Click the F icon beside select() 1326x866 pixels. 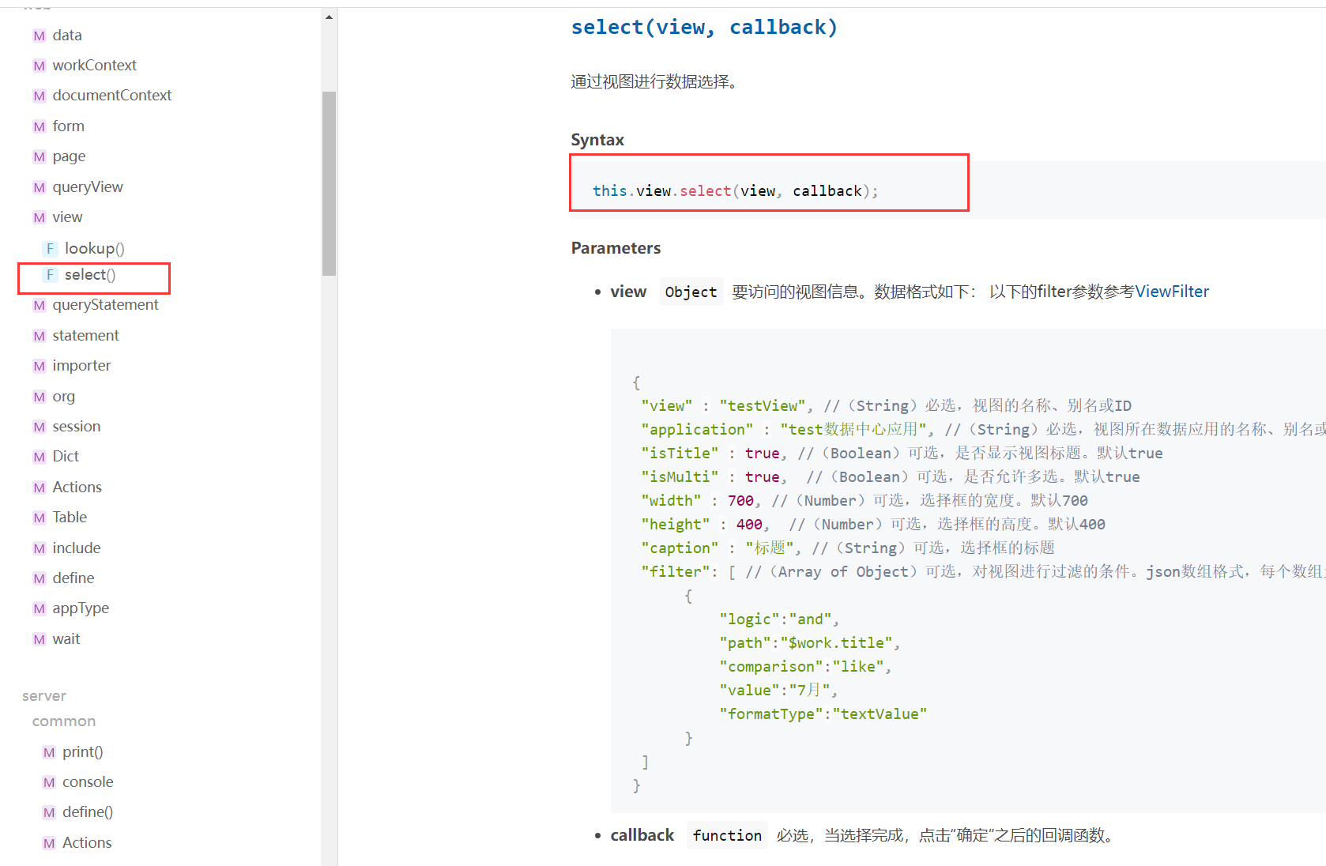coord(50,275)
